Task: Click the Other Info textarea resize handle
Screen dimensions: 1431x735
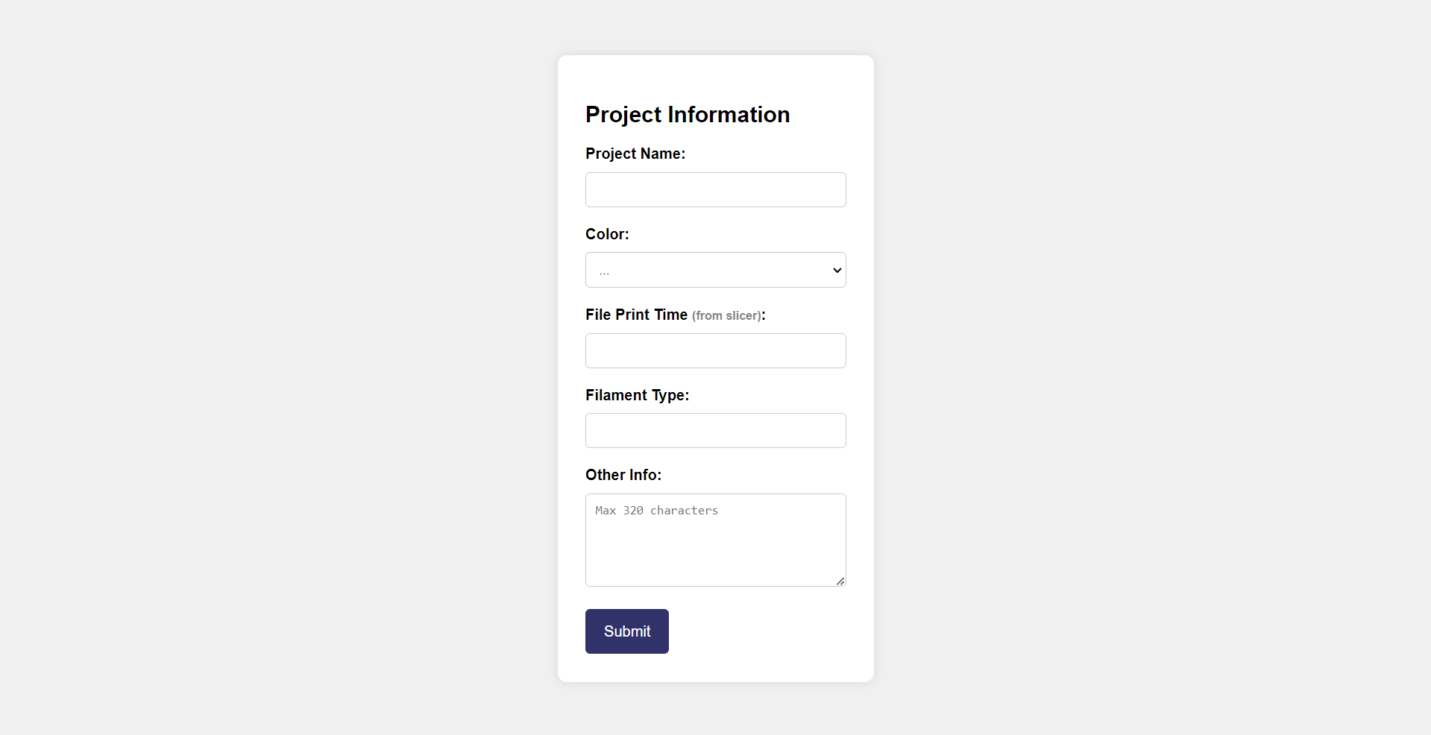Action: [840, 581]
